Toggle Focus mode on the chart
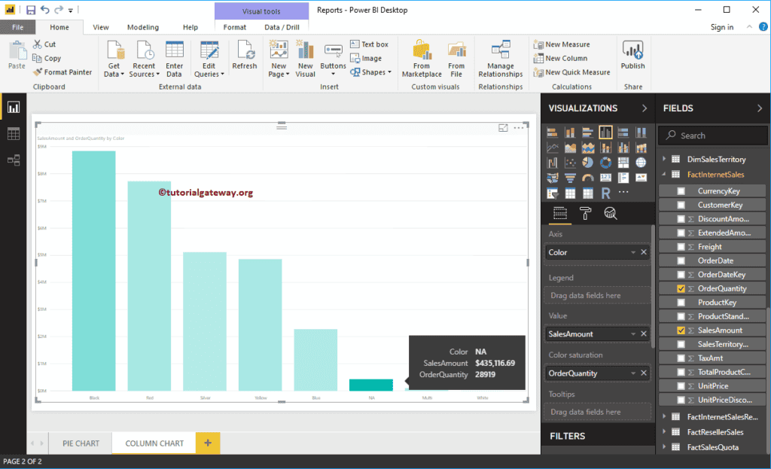Image resolution: width=771 pixels, height=469 pixels. [503, 128]
